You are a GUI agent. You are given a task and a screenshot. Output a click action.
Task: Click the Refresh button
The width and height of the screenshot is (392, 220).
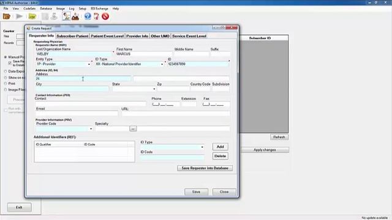[x=279, y=137]
